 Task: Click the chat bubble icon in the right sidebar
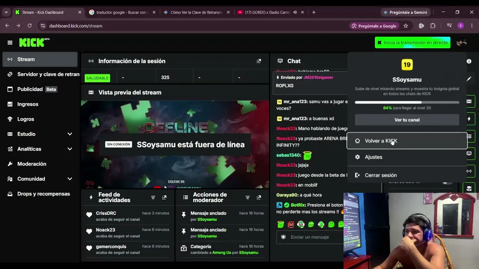click(x=469, y=154)
